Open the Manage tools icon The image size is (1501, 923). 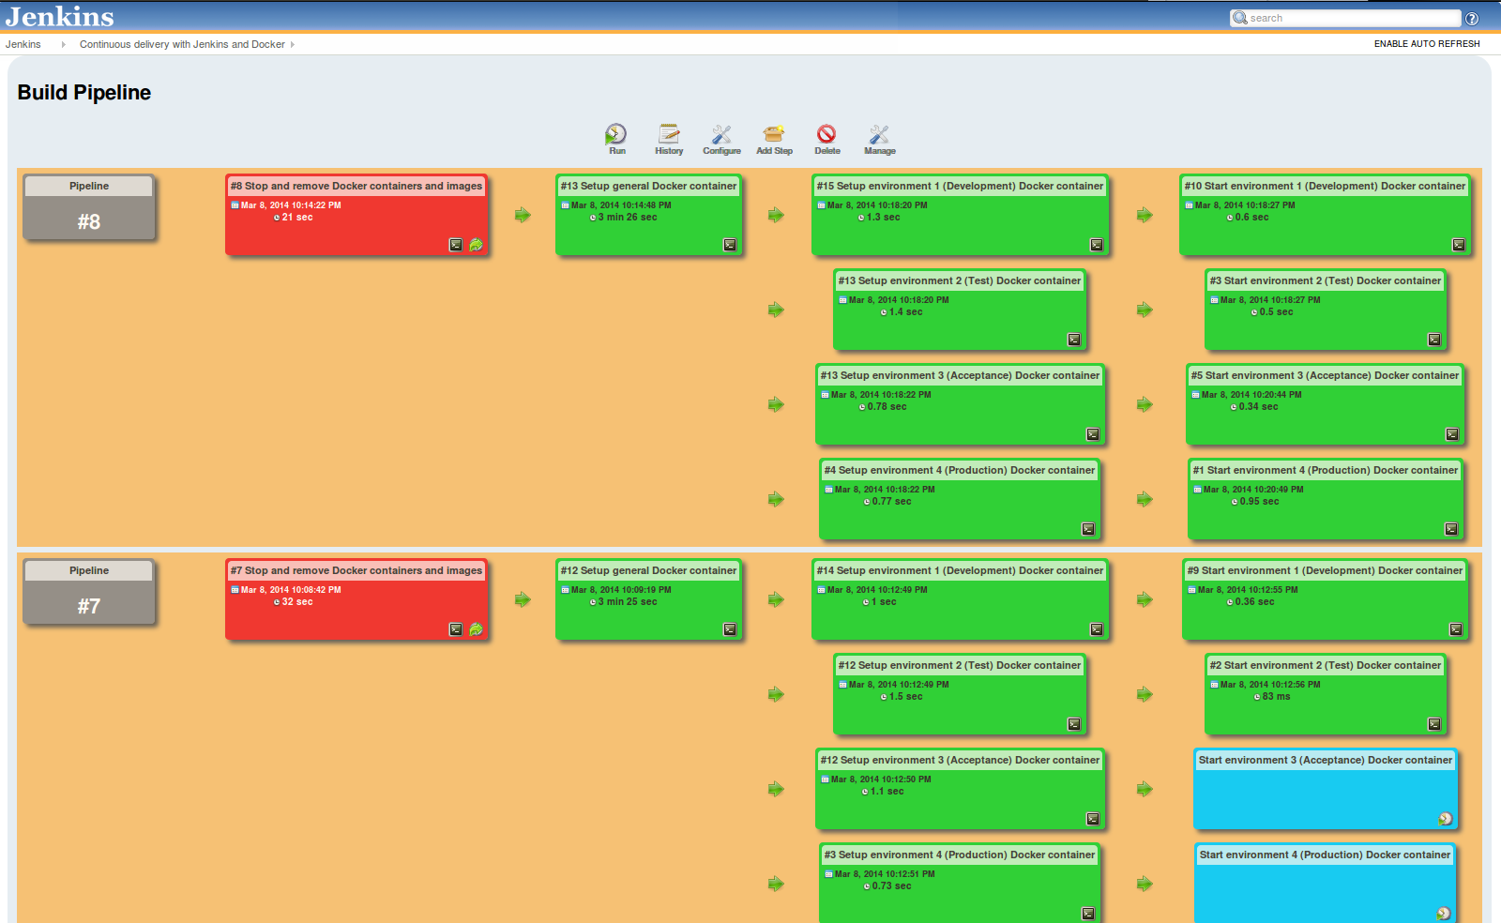(x=879, y=134)
